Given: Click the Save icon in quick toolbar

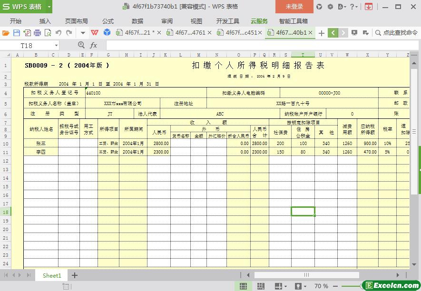Looking at the screenshot, I should (x=17, y=33).
